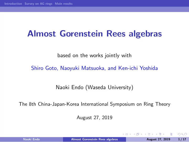Jump to next section arrow

pyautogui.click(x=164, y=134)
